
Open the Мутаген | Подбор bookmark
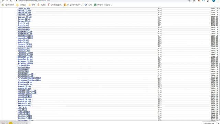[103, 5]
